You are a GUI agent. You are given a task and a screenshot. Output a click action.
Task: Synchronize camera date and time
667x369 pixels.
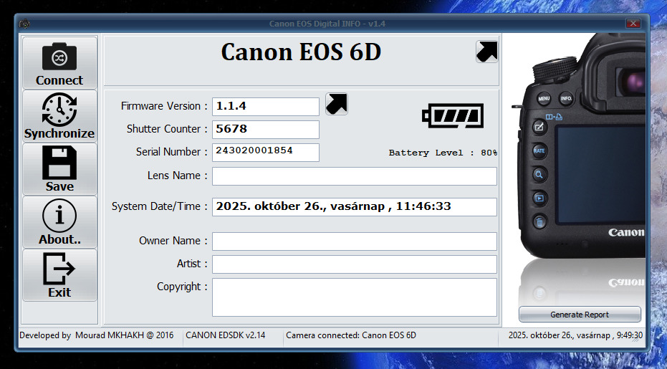pyautogui.click(x=59, y=116)
